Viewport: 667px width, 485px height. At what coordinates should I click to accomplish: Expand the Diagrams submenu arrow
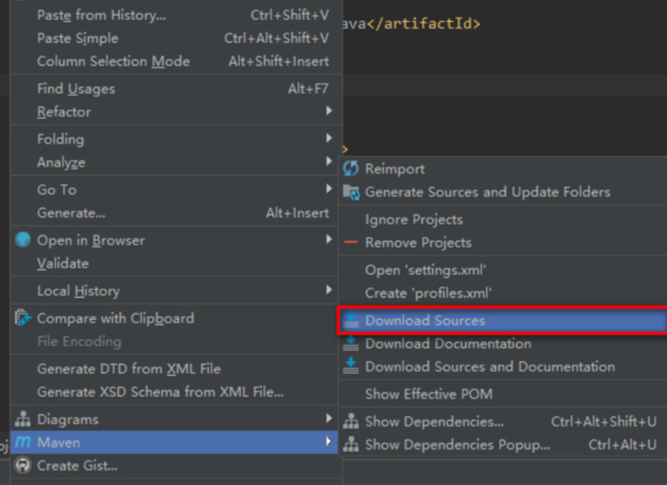point(328,418)
